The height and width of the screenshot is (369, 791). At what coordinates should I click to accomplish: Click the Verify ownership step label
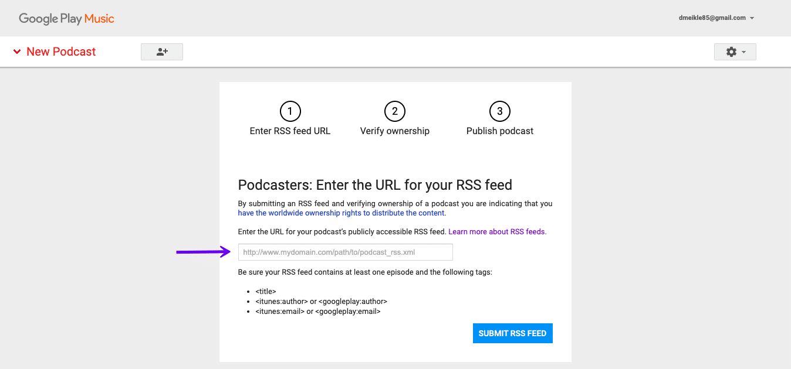[x=394, y=131]
